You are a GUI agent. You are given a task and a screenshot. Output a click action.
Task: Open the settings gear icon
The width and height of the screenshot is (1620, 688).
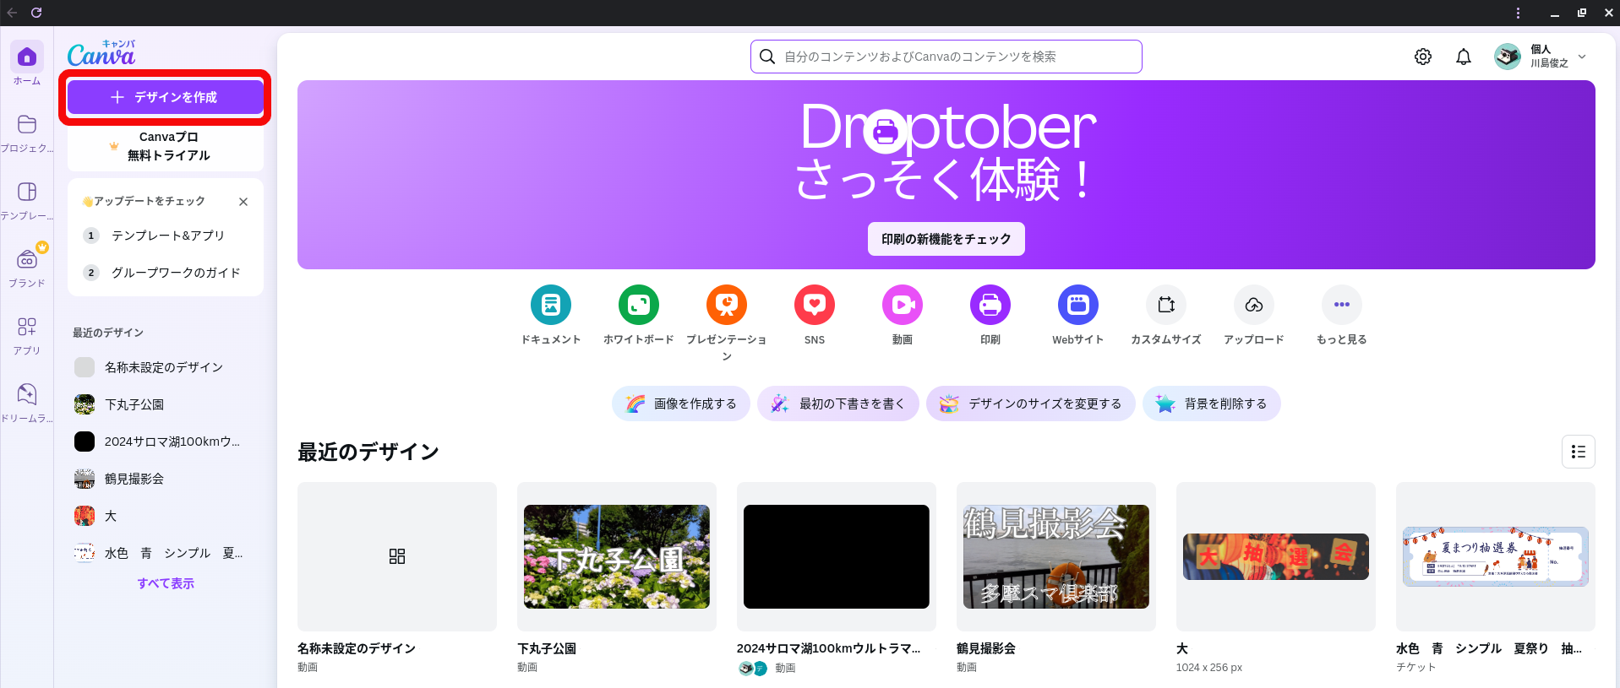(1422, 57)
